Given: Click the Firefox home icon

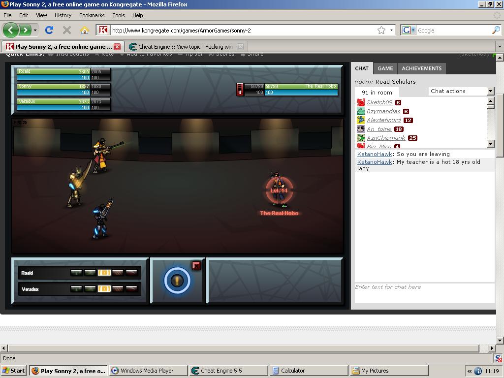Looking at the screenshot, I should [x=84, y=30].
